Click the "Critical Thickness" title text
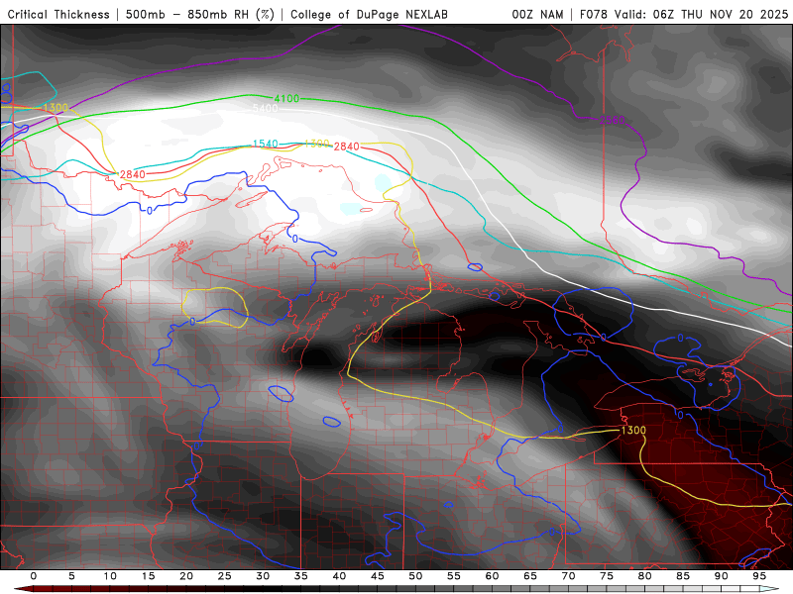Image resolution: width=793 pixels, height=594 pixels. pyautogui.click(x=58, y=15)
